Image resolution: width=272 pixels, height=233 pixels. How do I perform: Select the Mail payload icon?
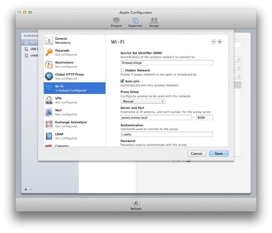49,112
